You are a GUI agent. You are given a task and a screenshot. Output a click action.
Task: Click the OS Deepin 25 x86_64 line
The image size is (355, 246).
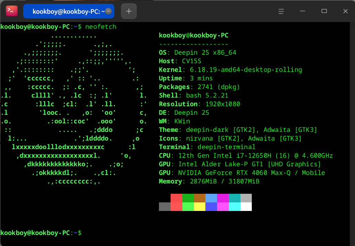(197, 53)
